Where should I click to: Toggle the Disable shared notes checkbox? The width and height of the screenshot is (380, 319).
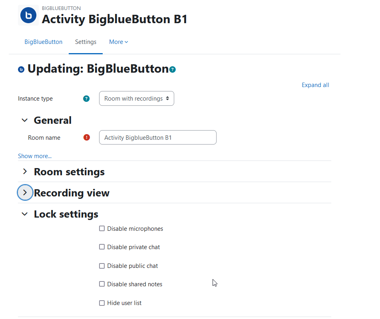102,284
